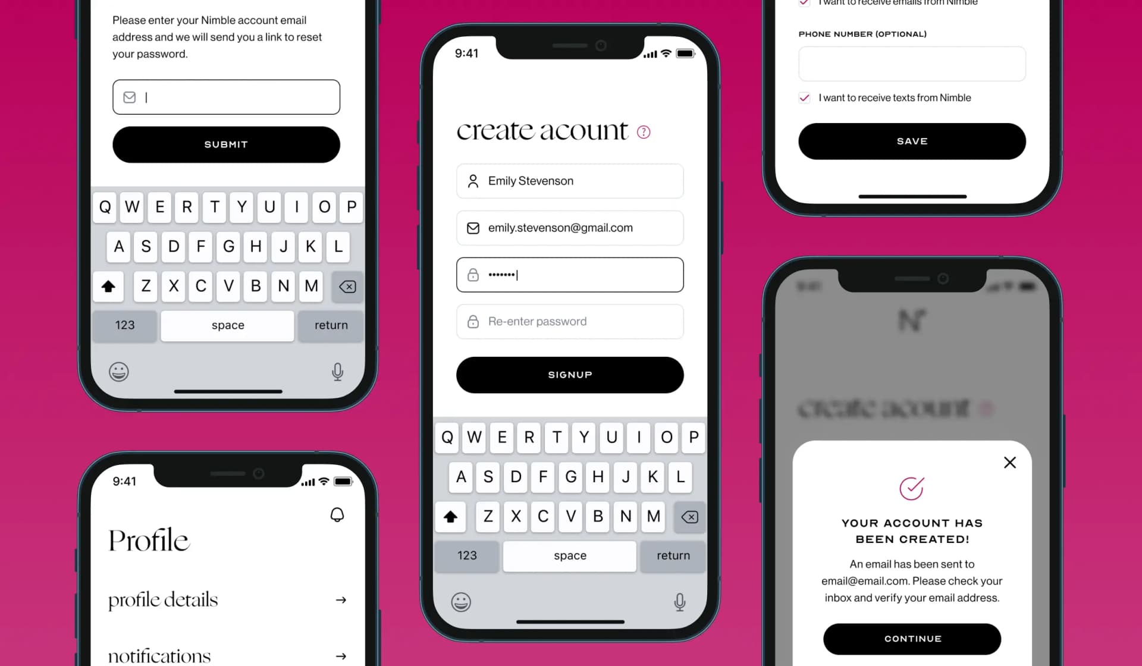This screenshot has width=1142, height=666.
Task: Select the phone number input field
Action: point(912,64)
